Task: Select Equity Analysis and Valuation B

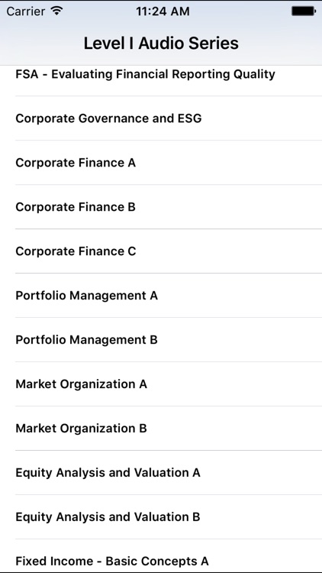Action: point(161,516)
